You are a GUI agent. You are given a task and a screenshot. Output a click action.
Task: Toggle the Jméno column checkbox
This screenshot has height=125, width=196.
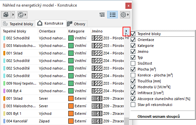click(x=133, y=52)
